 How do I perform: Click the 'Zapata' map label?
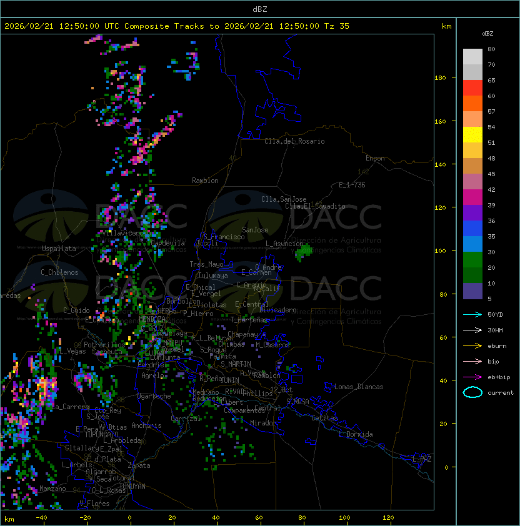pos(139,465)
